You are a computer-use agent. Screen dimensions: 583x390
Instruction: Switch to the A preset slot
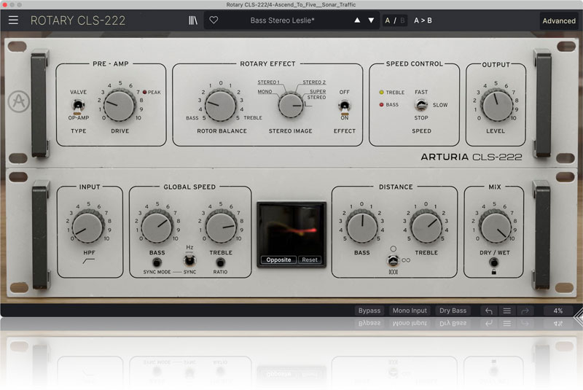pos(388,20)
